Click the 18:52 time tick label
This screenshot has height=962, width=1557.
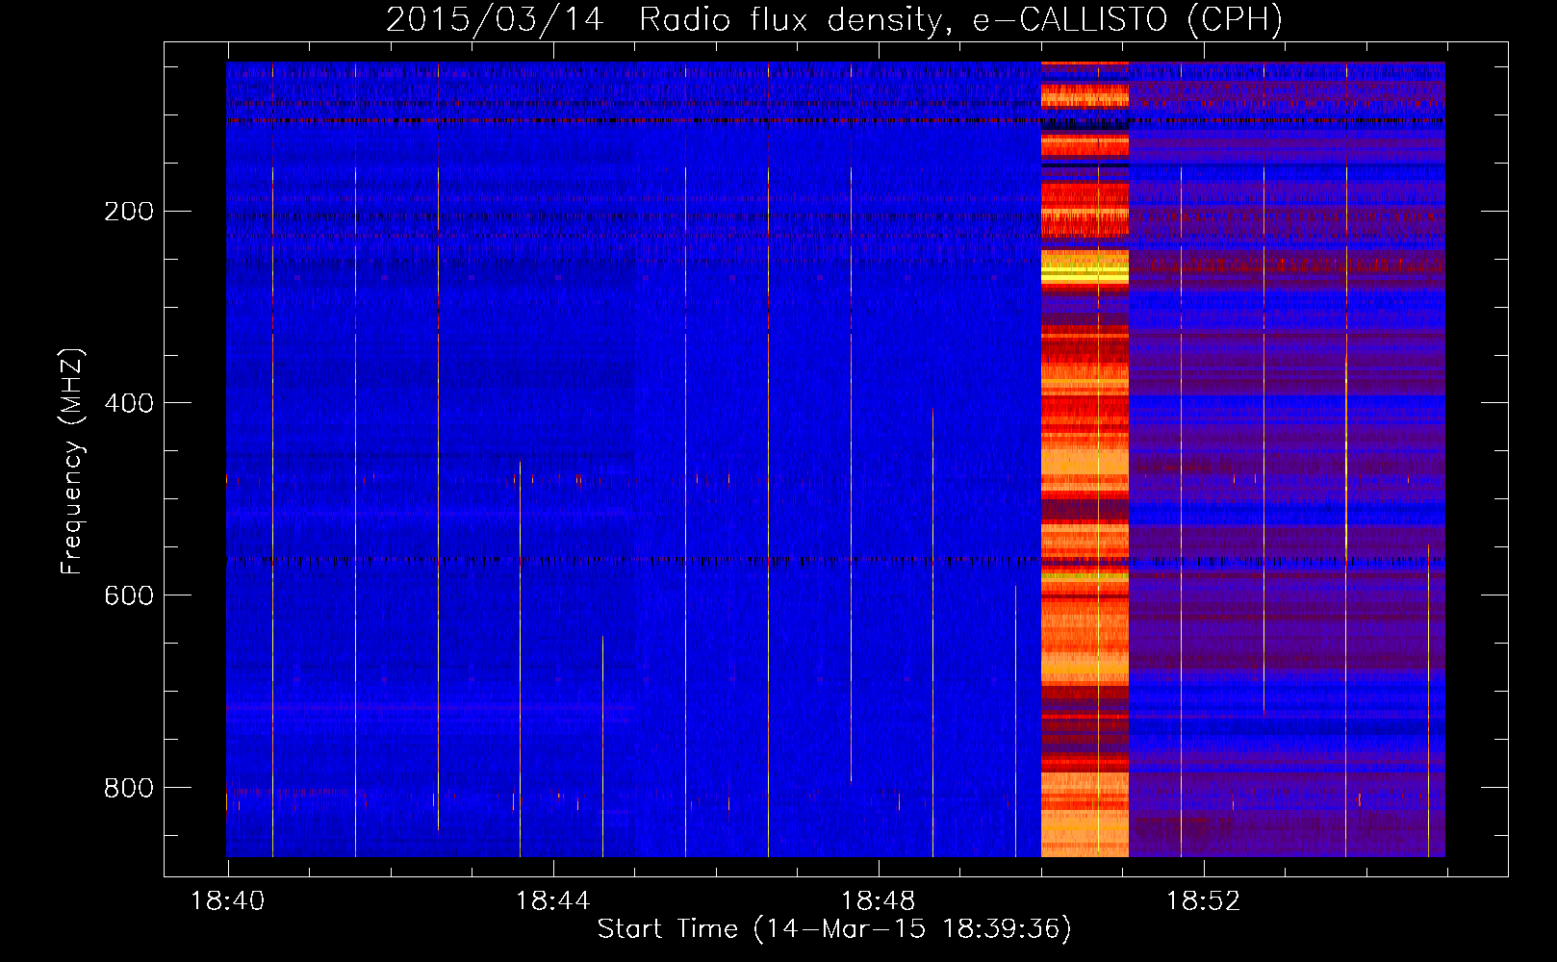coord(1204,901)
